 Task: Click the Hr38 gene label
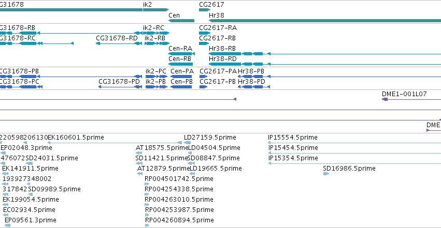(217, 16)
